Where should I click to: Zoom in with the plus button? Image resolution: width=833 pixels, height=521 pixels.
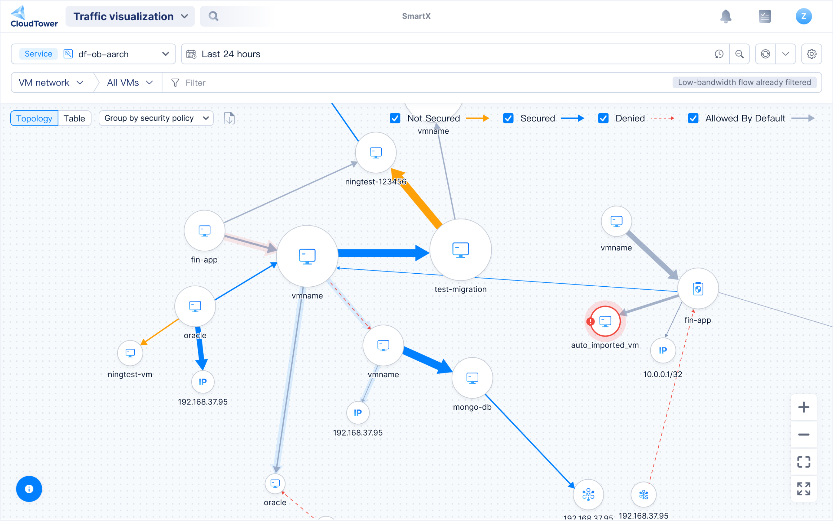803,407
